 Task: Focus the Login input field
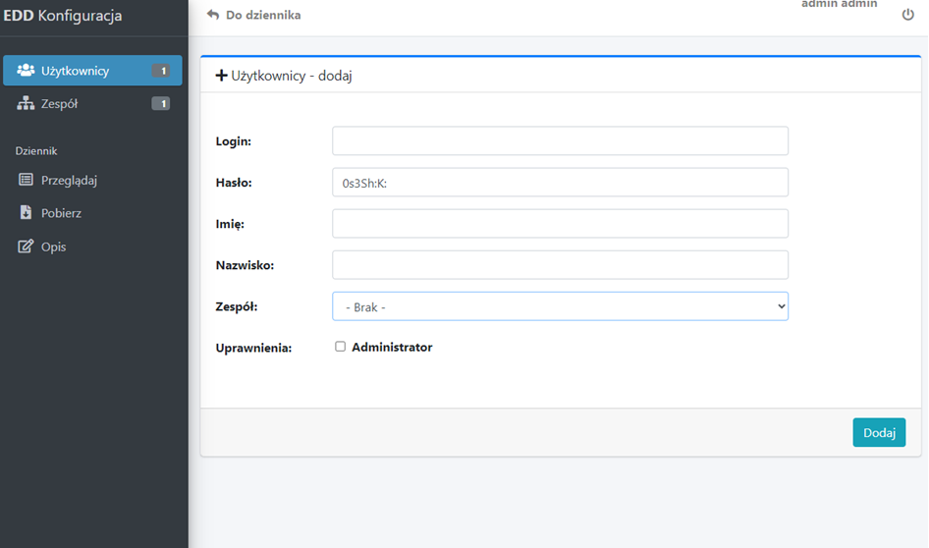click(x=560, y=140)
